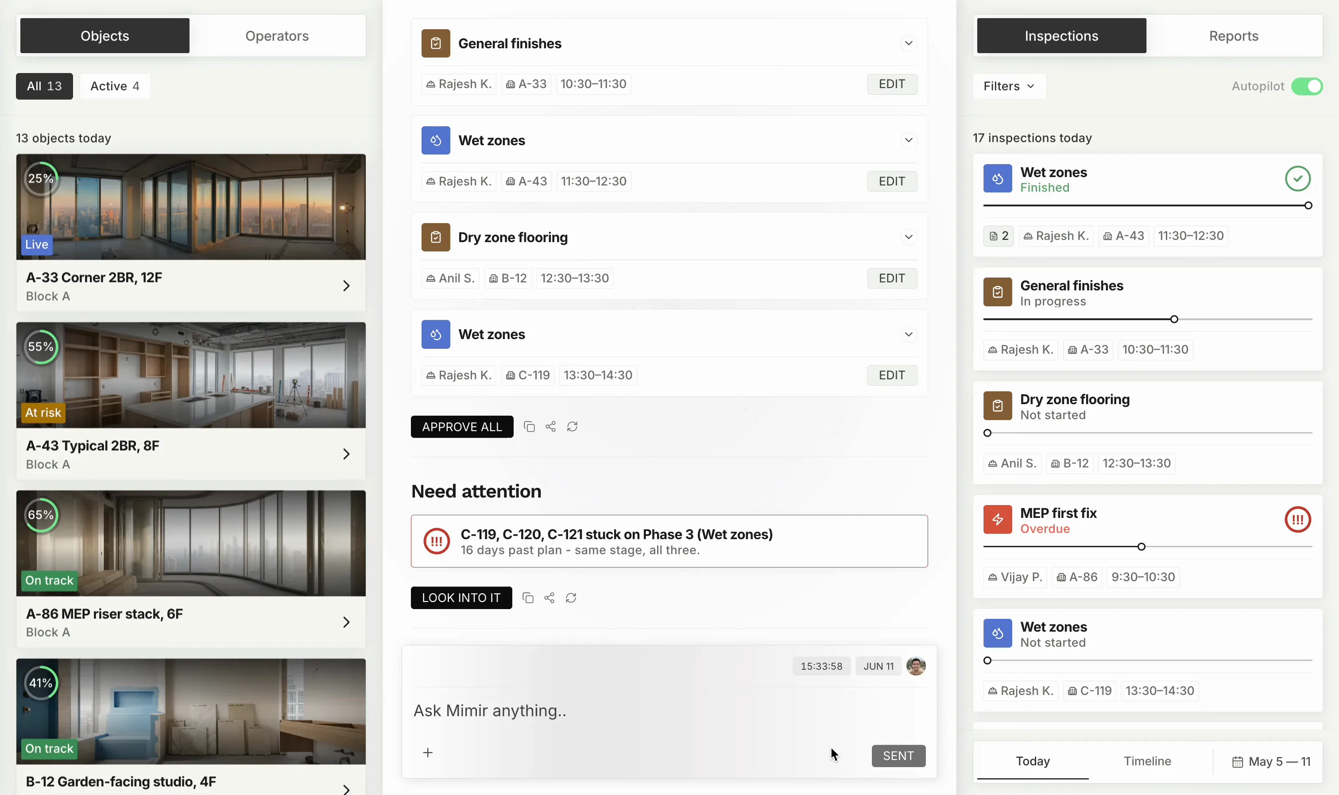Filter objects by All 13
This screenshot has width=1339, height=795.
[44, 86]
